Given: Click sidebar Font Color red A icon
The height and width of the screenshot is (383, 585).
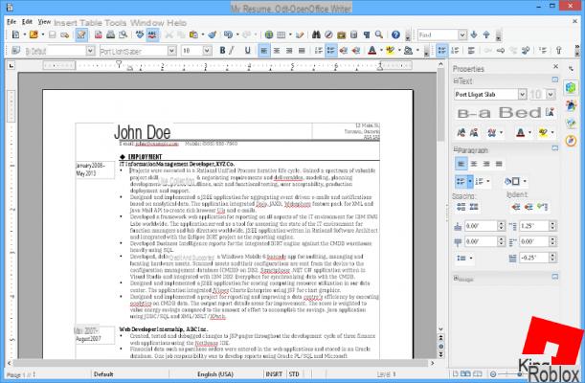Looking at the screenshot, I should [x=520, y=132].
